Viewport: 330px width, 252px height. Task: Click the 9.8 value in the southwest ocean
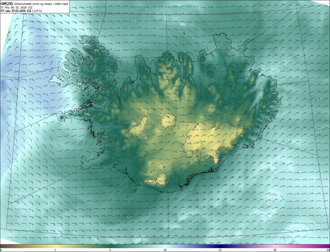(25, 206)
